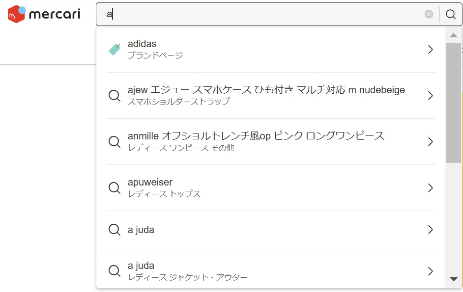
Task: Click the suggestion list scrollbar thumb
Action: (x=454, y=103)
